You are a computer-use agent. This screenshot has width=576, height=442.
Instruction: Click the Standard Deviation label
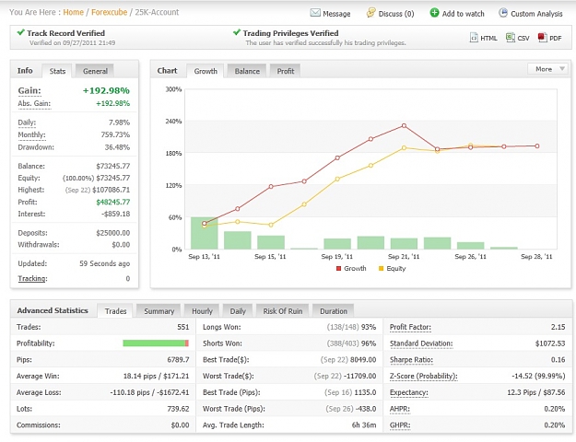(421, 343)
